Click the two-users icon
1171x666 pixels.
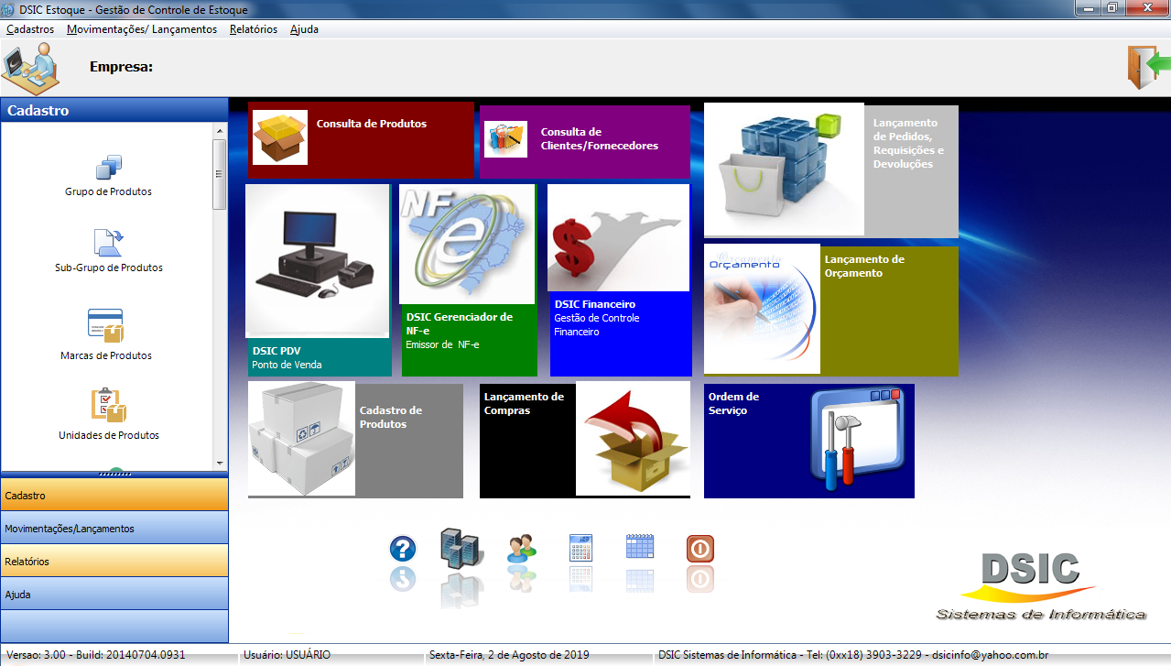click(x=522, y=549)
